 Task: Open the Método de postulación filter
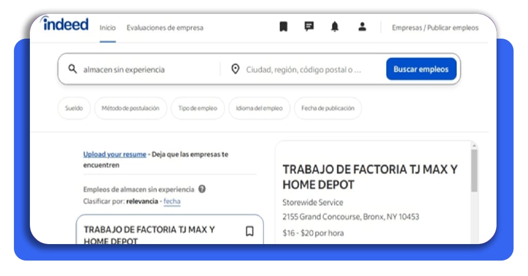(130, 108)
